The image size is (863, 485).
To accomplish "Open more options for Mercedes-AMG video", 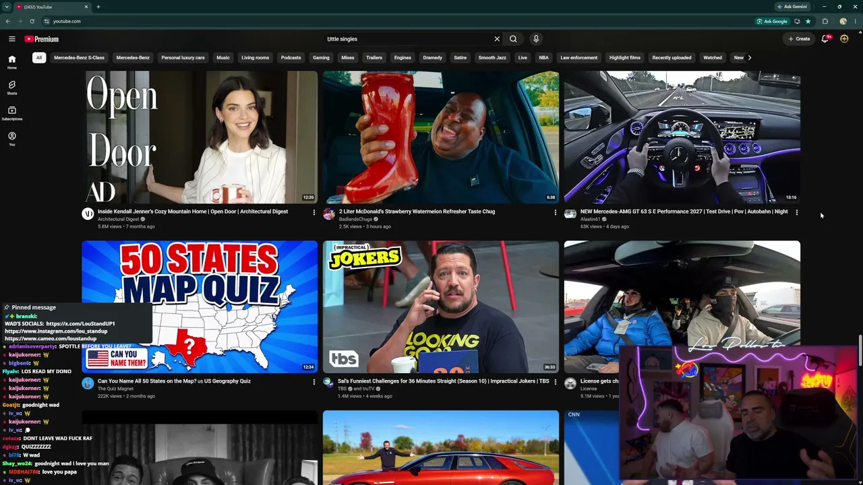I will pyautogui.click(x=796, y=212).
